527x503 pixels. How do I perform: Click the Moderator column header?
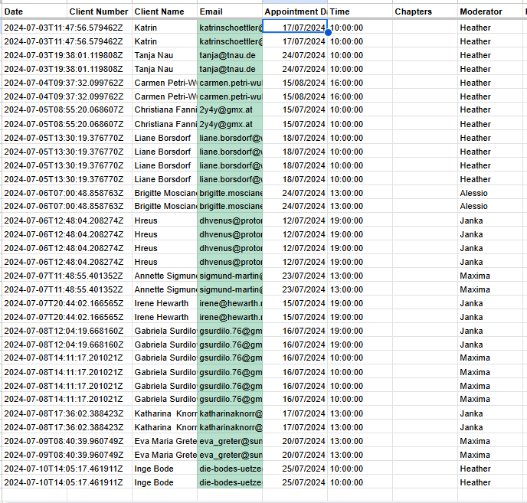(x=490, y=11)
